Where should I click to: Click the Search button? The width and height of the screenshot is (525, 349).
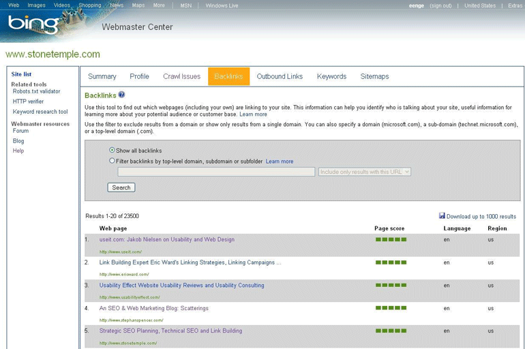click(x=121, y=187)
